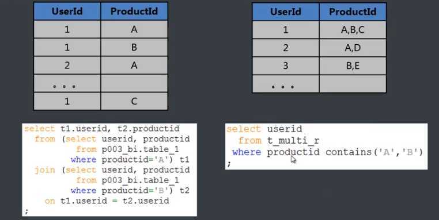Screen dimensions: 439x220
Task: Click the left table UserId header
Action: (x=67, y=11)
